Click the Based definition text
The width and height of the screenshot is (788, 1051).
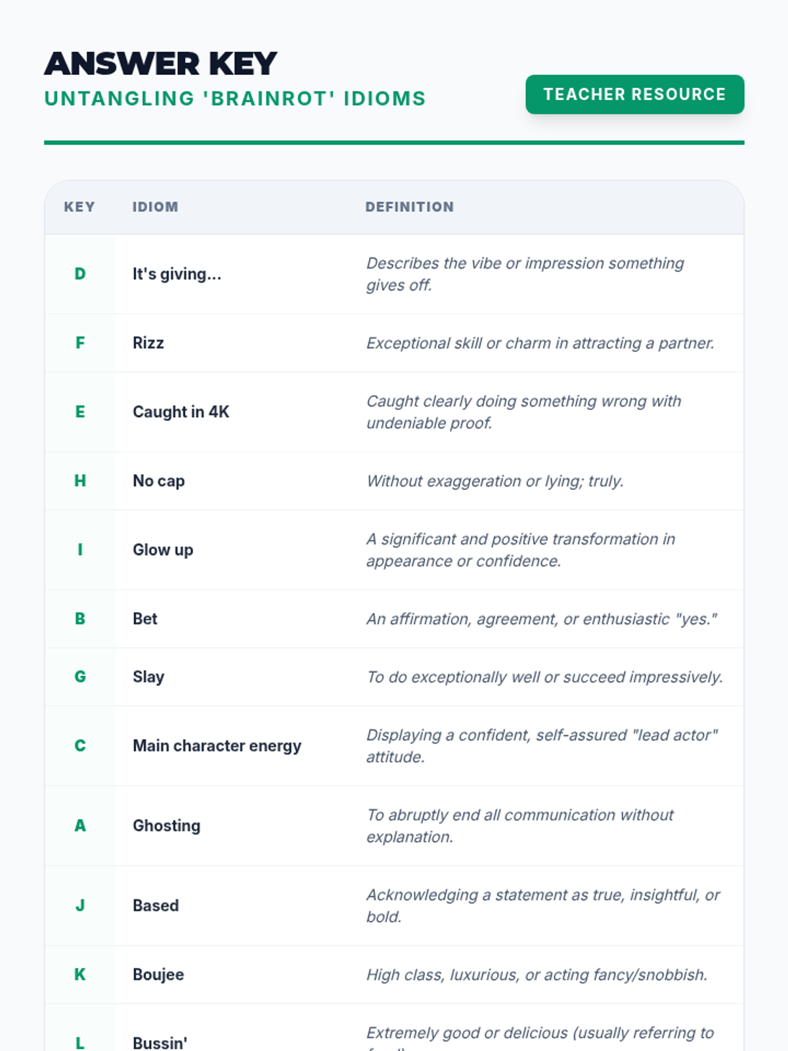543,906
